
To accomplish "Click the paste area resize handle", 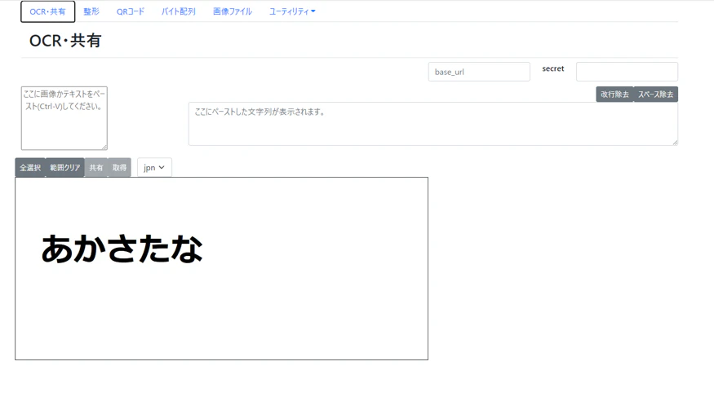I will pyautogui.click(x=104, y=147).
